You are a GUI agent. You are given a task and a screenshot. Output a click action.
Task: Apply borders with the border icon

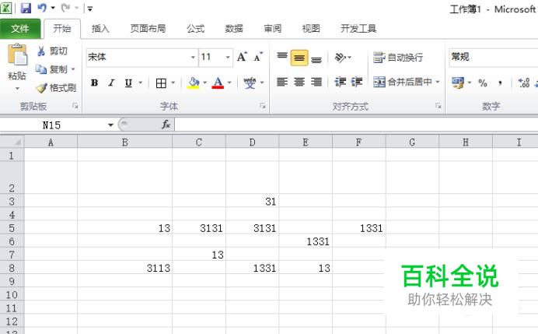coord(161,83)
